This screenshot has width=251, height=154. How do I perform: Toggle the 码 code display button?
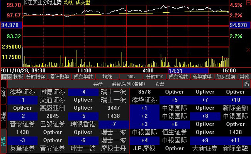[246, 84]
